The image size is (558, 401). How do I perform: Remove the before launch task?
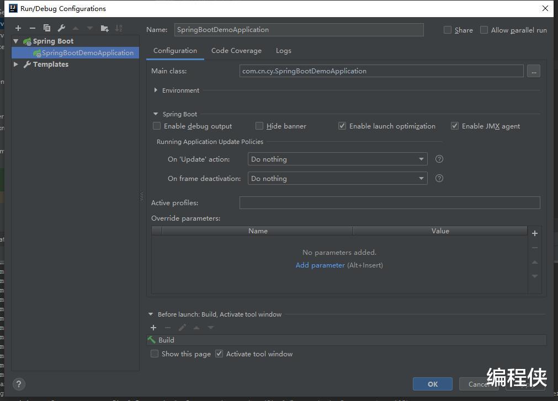pos(168,328)
